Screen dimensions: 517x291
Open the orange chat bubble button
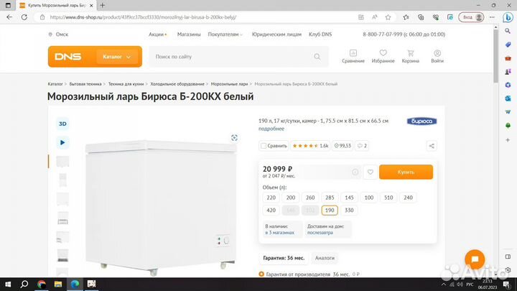(475, 259)
